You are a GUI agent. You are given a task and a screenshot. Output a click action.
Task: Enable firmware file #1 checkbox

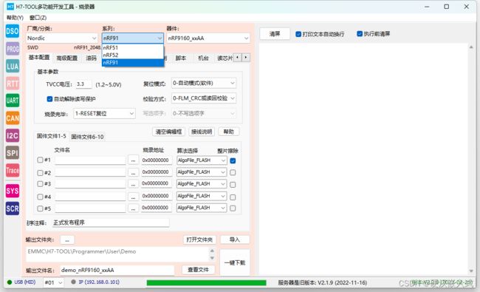pos(40,160)
